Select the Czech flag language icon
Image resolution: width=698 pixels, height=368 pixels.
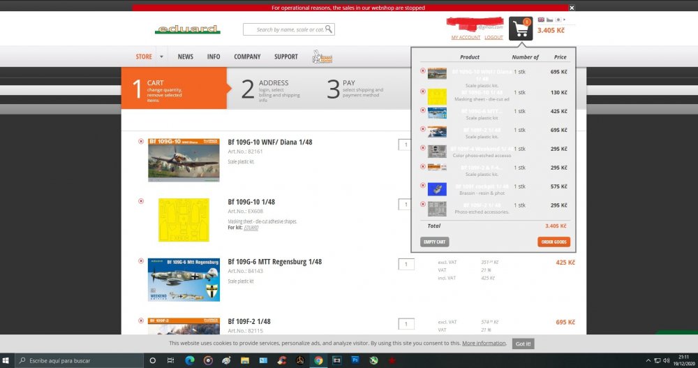[550, 20]
